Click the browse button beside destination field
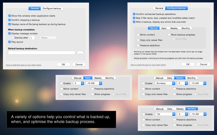Screen dimensions: 217x135 point(80,53)
